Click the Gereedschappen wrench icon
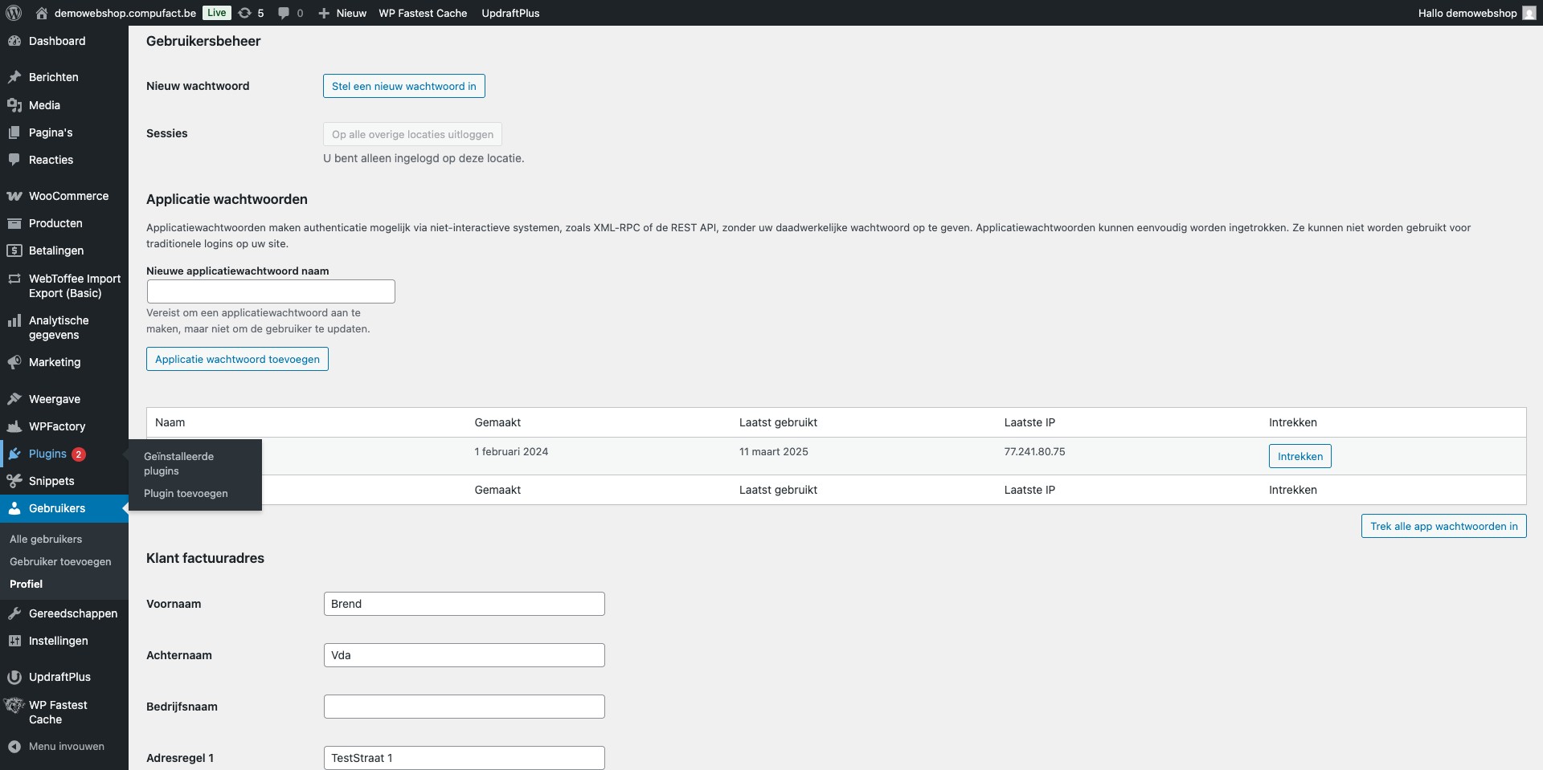The image size is (1543, 770). (x=14, y=613)
